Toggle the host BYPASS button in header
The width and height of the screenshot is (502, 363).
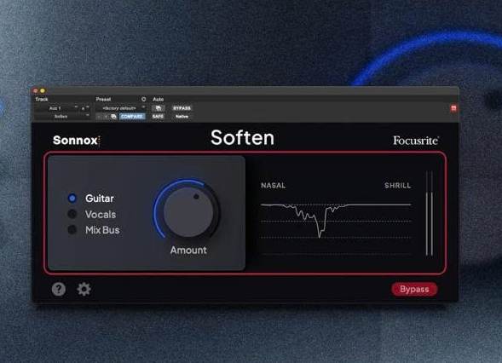[x=182, y=108]
